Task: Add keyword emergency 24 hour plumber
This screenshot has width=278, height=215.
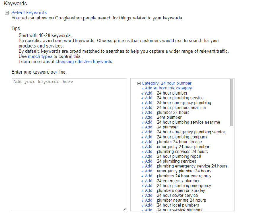Action: coord(147,147)
